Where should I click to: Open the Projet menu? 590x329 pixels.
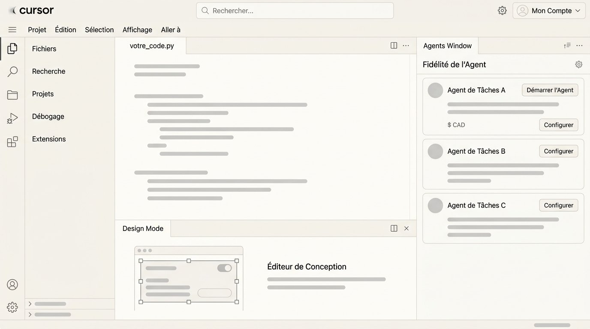(37, 30)
